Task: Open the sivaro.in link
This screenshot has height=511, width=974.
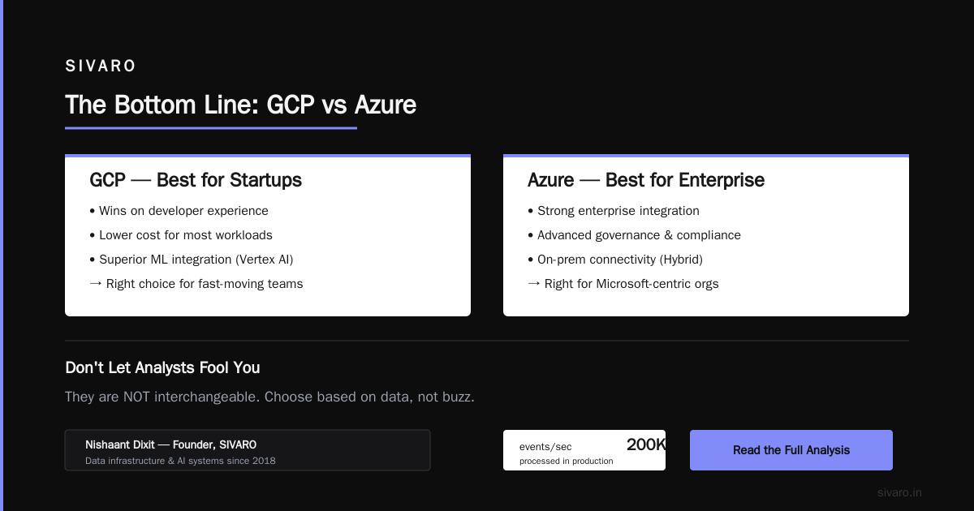Action: (899, 492)
